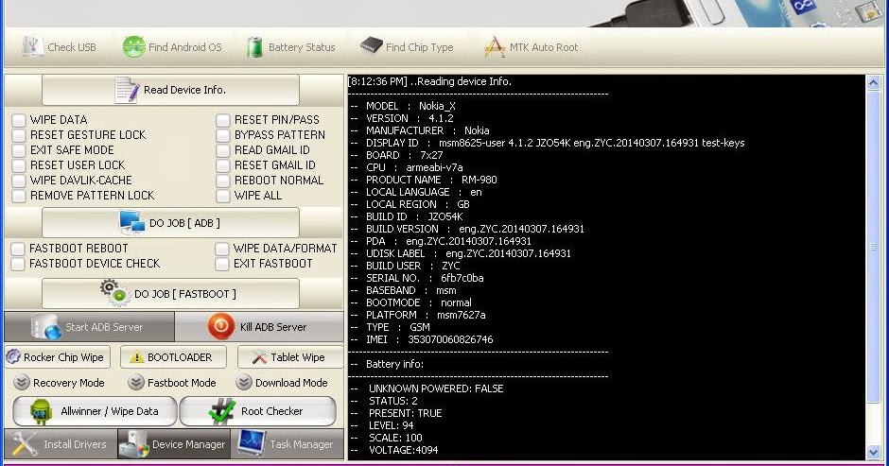Screen dimensions: 889x466
Task: Enable FASTBOOT DEVICE CHECK checkbox
Action: pos(18,264)
